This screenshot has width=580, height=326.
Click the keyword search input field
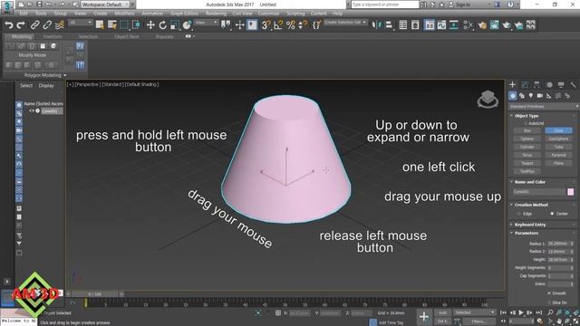pyautogui.click(x=384, y=5)
